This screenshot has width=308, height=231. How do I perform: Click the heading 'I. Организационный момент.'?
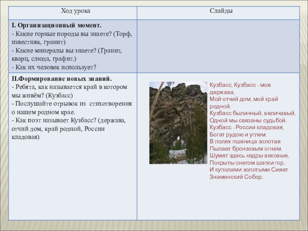click(x=57, y=25)
